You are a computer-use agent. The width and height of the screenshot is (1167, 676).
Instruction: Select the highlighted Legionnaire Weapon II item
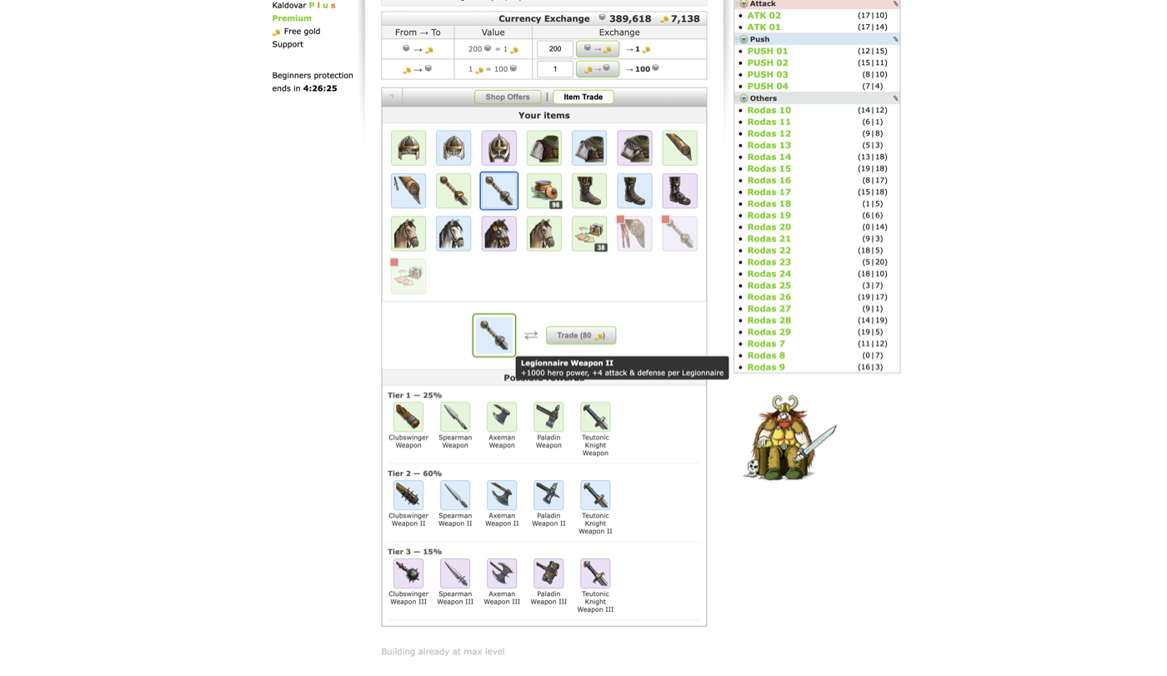[498, 191]
